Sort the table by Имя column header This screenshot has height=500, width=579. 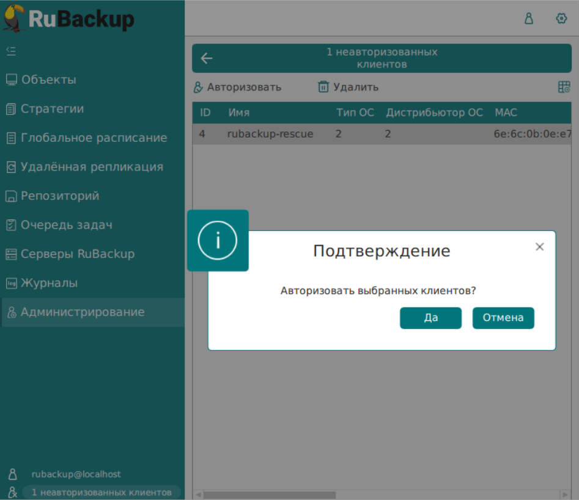click(x=239, y=113)
